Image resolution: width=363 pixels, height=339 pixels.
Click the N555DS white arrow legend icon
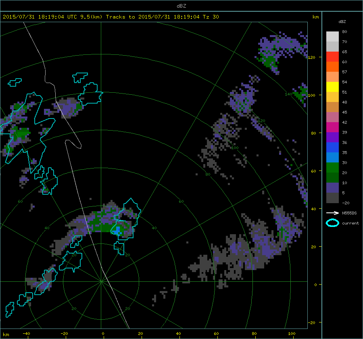(x=332, y=213)
